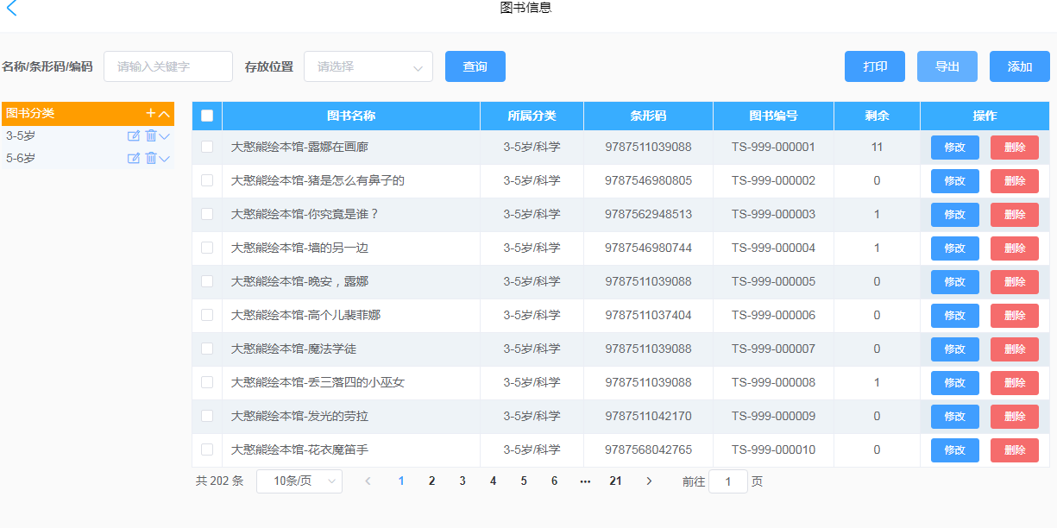This screenshot has height=528, width=1057.
Task: Click the 添加 add button
Action: pos(1020,66)
